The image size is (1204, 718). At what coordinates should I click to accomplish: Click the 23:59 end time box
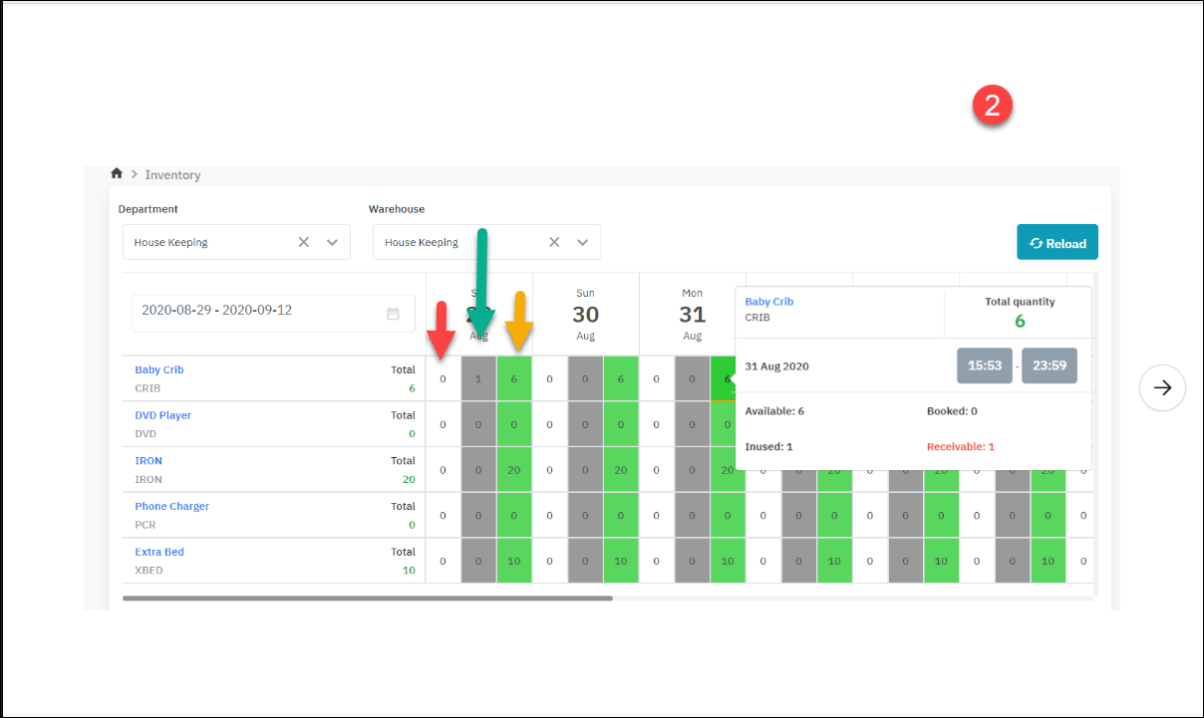(x=1049, y=365)
